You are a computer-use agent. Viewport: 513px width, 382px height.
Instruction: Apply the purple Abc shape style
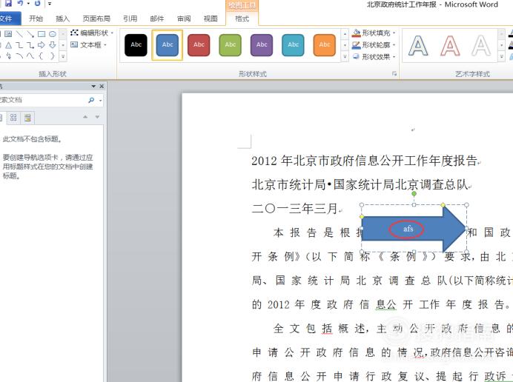pyautogui.click(x=262, y=44)
